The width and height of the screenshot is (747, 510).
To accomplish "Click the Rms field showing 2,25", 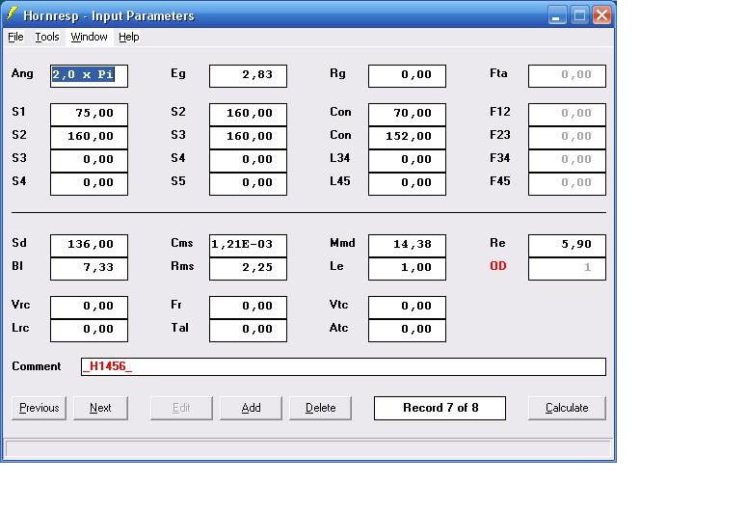I will pyautogui.click(x=249, y=268).
